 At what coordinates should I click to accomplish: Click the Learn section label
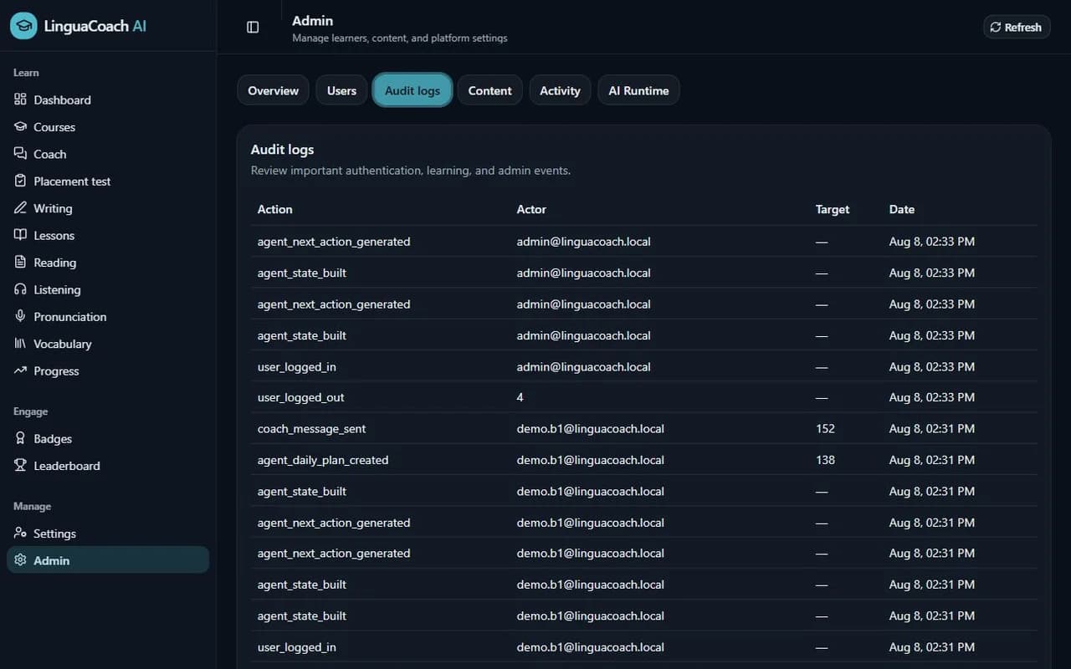26,73
